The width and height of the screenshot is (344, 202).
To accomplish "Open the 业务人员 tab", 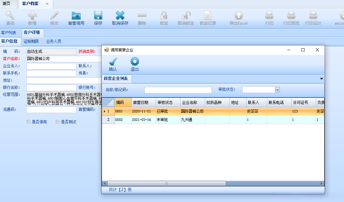I will coord(54,41).
